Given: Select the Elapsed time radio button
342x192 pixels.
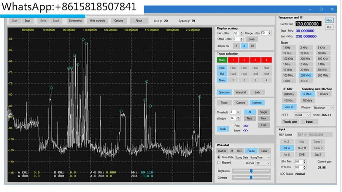Looking at the screenshot, I should [x=219, y=163].
